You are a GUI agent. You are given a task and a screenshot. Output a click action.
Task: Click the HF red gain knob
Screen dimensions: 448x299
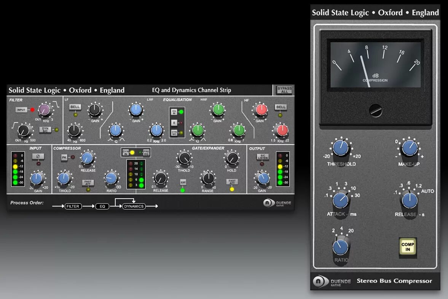pos(261,110)
